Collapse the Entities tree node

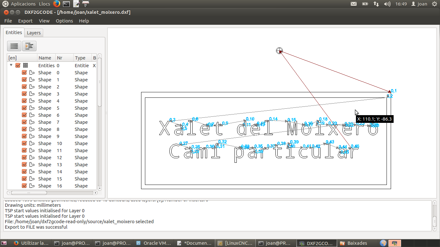pyautogui.click(x=11, y=65)
